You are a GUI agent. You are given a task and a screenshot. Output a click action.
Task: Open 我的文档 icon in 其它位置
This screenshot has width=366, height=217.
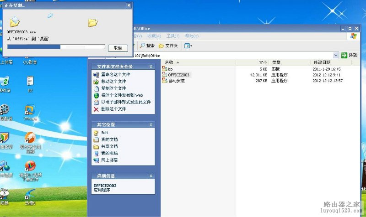click(96, 139)
